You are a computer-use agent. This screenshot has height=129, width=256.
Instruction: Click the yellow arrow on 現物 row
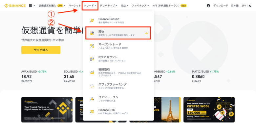(x=146, y=33)
